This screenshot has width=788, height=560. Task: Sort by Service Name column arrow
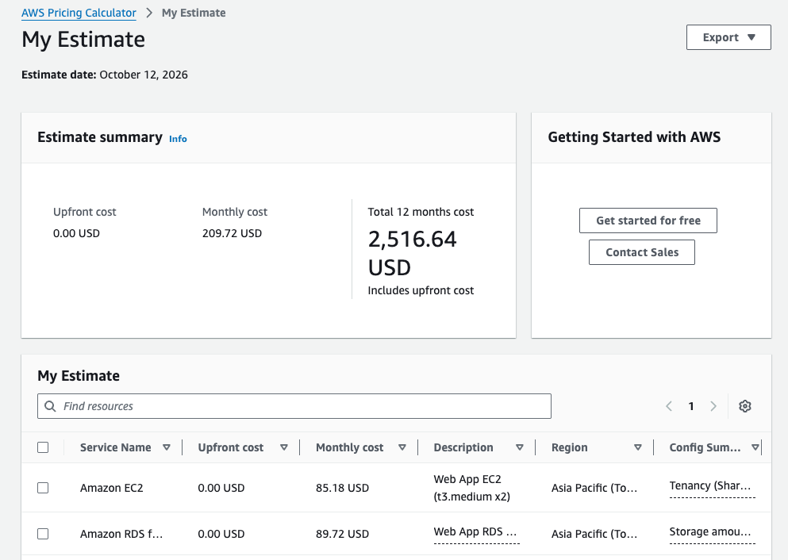(x=167, y=447)
